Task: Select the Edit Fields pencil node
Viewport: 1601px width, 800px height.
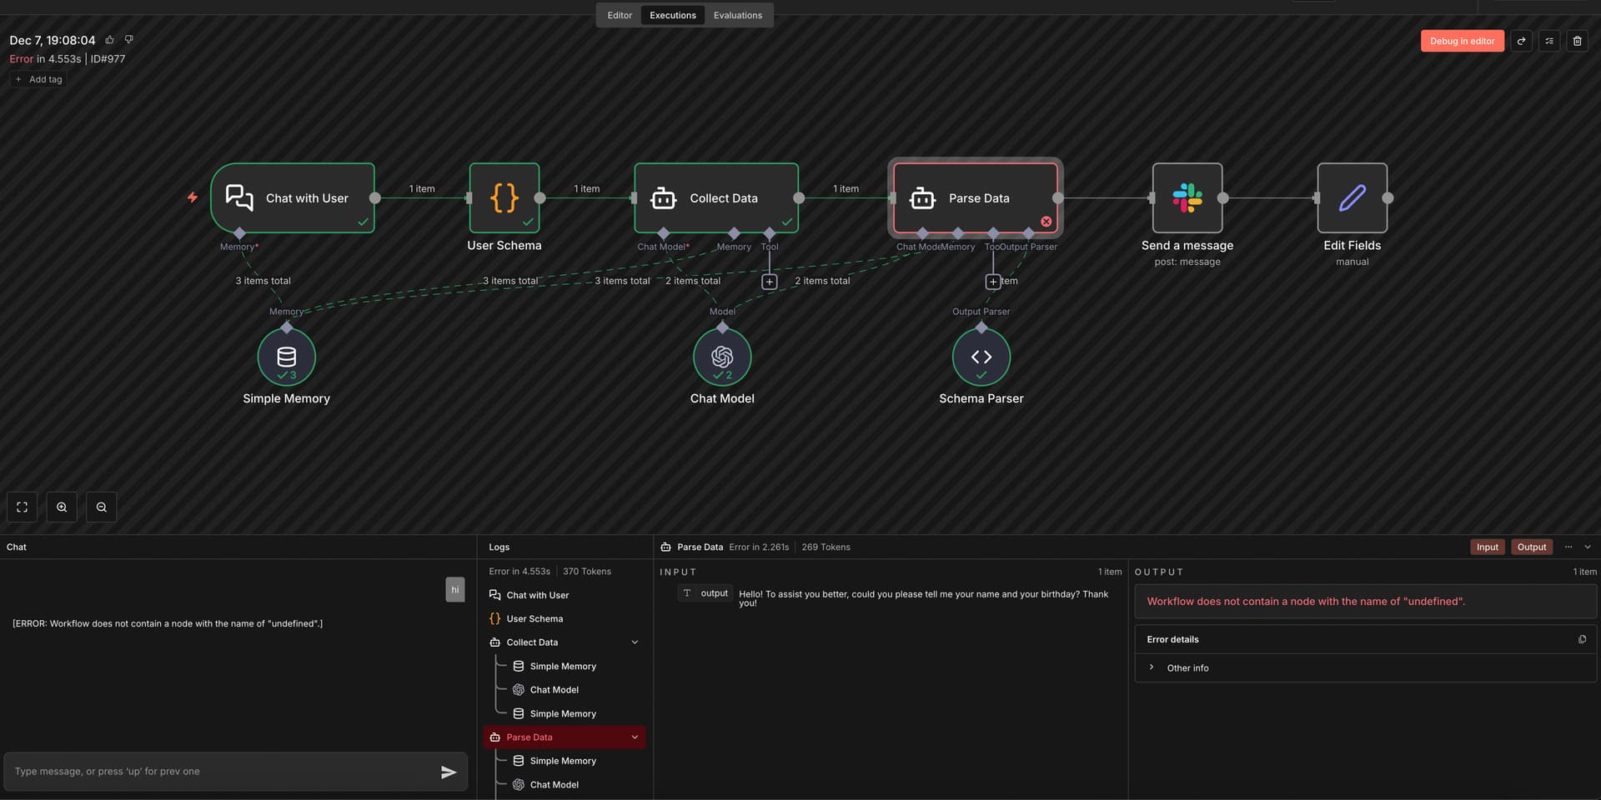Action: (x=1352, y=198)
